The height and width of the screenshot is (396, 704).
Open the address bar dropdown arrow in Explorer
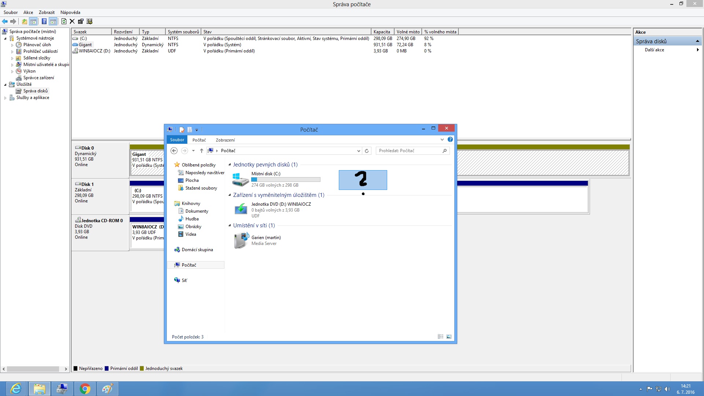point(359,151)
